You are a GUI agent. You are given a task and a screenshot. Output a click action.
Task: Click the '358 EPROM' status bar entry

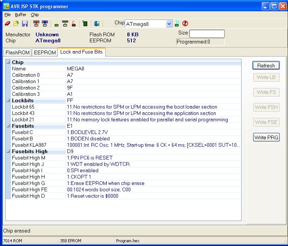[70, 241]
